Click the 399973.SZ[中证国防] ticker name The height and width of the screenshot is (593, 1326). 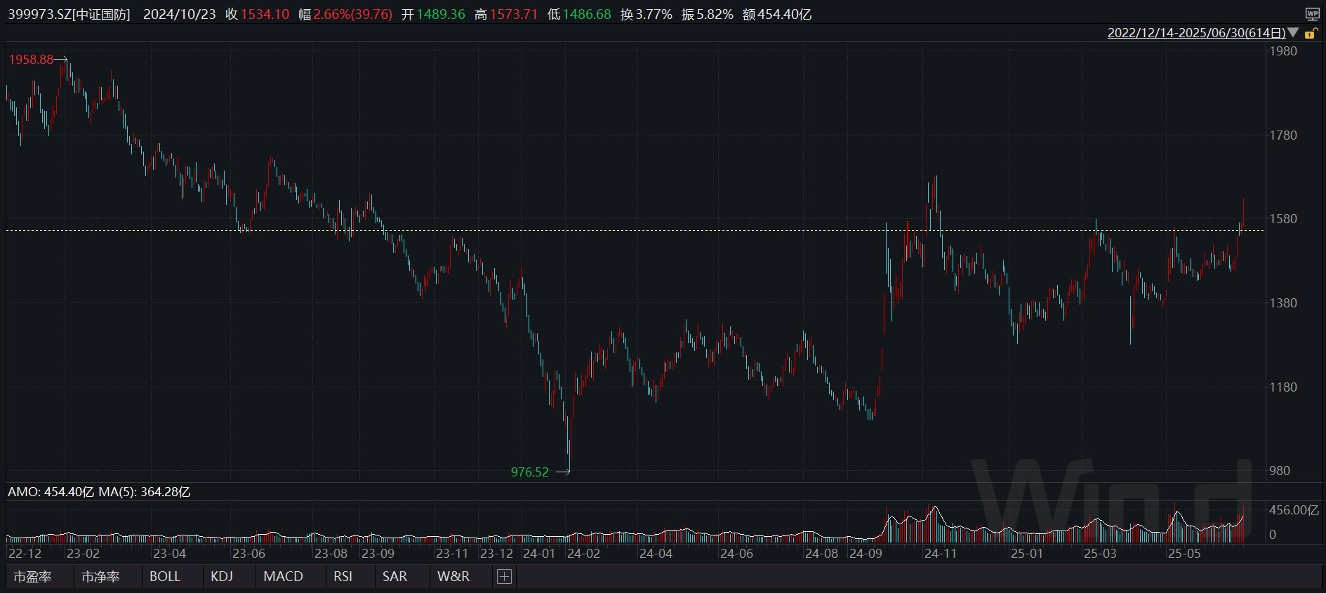click(69, 14)
